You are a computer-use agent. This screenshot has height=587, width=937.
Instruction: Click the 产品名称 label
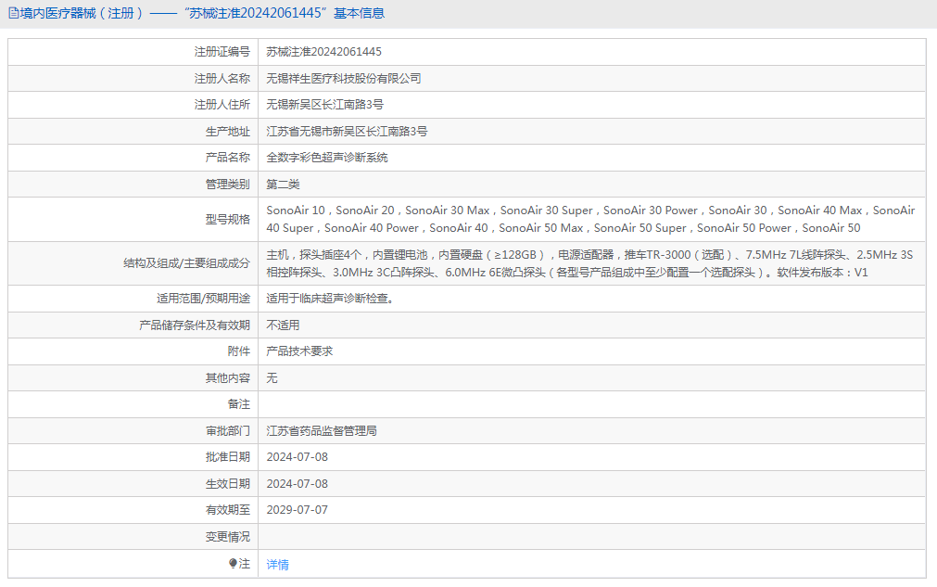[228, 158]
